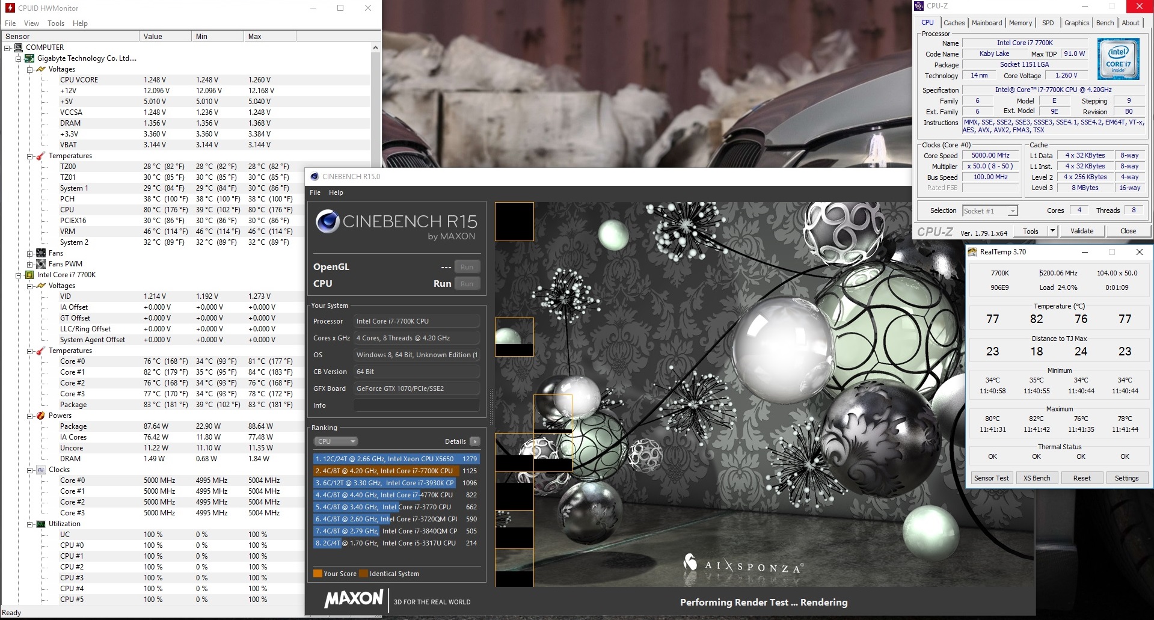Click the motherboard Voltages lightning icon
This screenshot has height=620, width=1154.
(41, 69)
